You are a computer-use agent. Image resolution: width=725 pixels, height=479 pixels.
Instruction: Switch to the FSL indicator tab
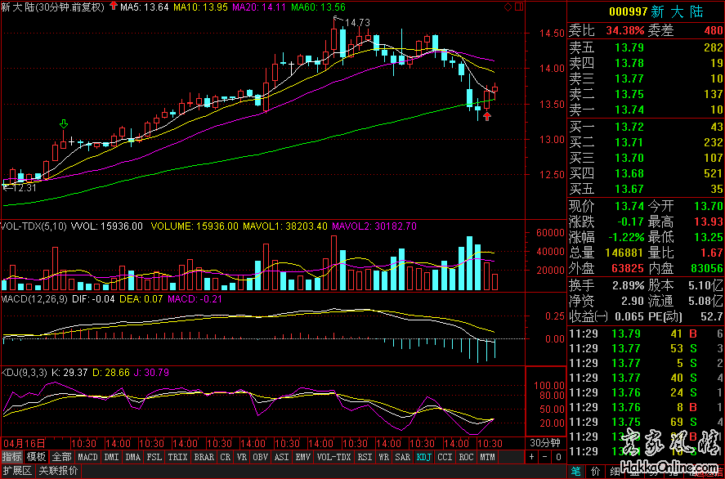[154, 457]
